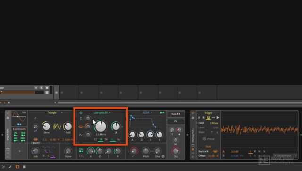Select the M channel for signal A
The image size is (302, 171).
pos(260,151)
